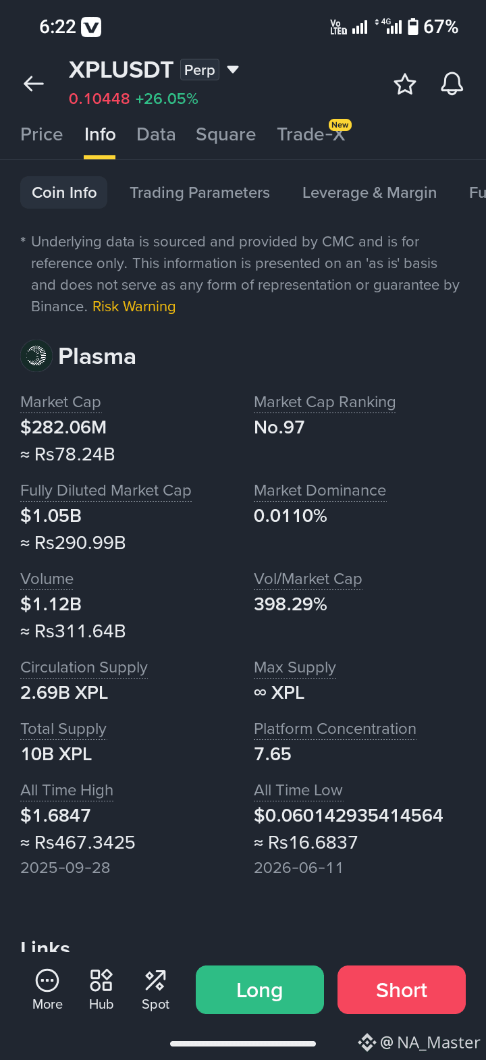Add XPLUSDT to favorites with star
The width and height of the screenshot is (486, 1060).
[x=405, y=84]
